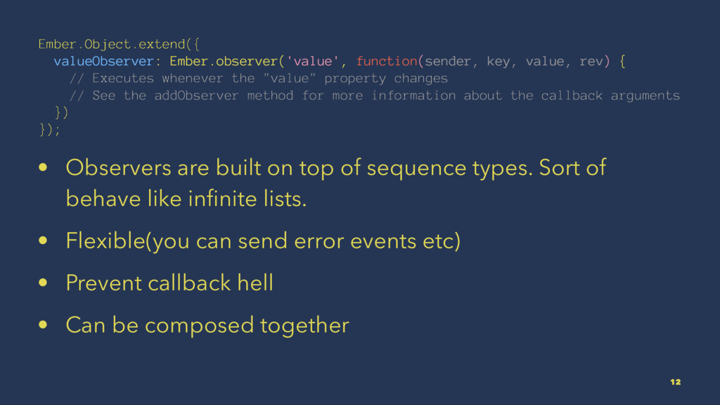Click the 'Flexible(you can send error events etc)' bullet
The width and height of the screenshot is (720, 405).
click(263, 241)
